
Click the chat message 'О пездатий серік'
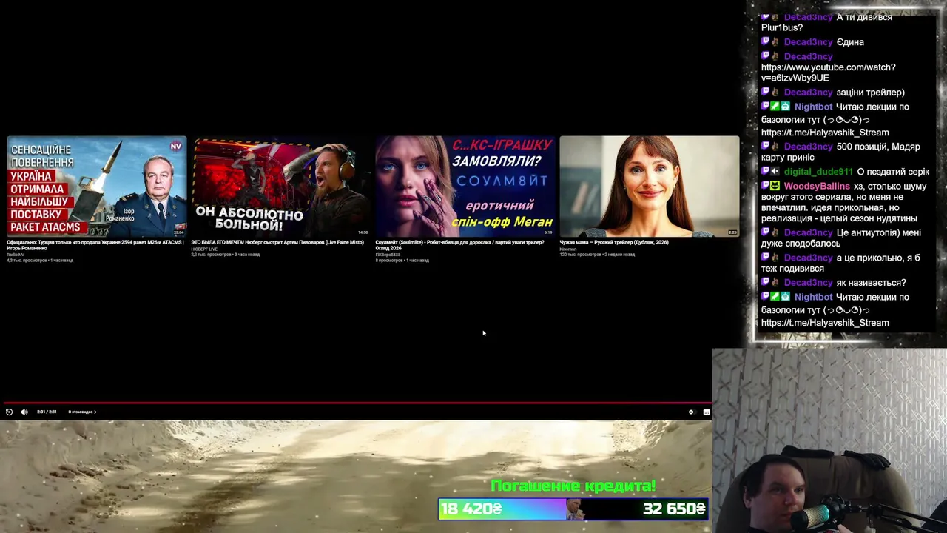pos(893,172)
